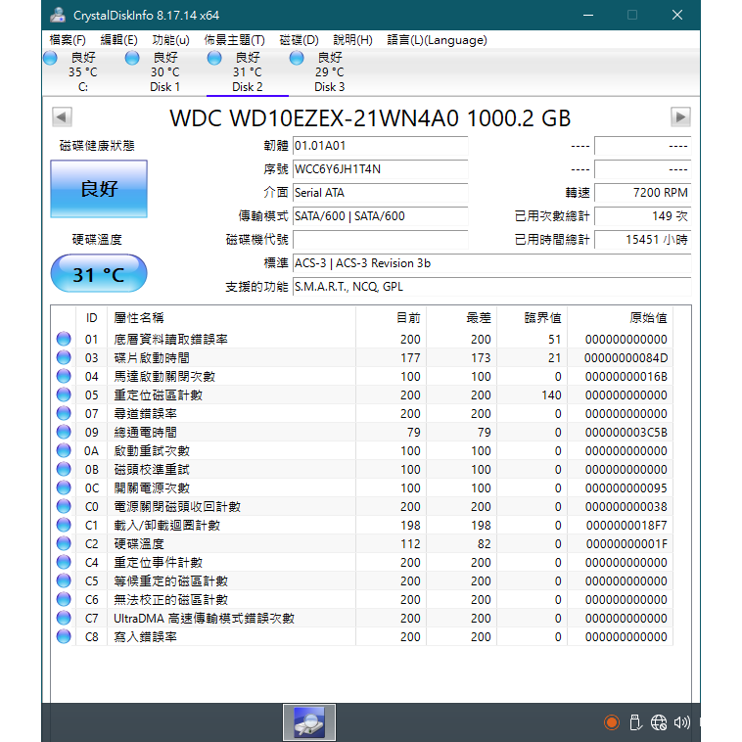This screenshot has height=742, width=742.
Task: Click the 良好 health status button
Action: pyautogui.click(x=99, y=189)
